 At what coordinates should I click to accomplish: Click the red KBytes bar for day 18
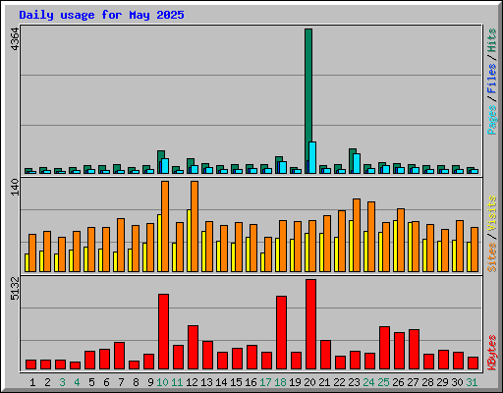(281, 332)
